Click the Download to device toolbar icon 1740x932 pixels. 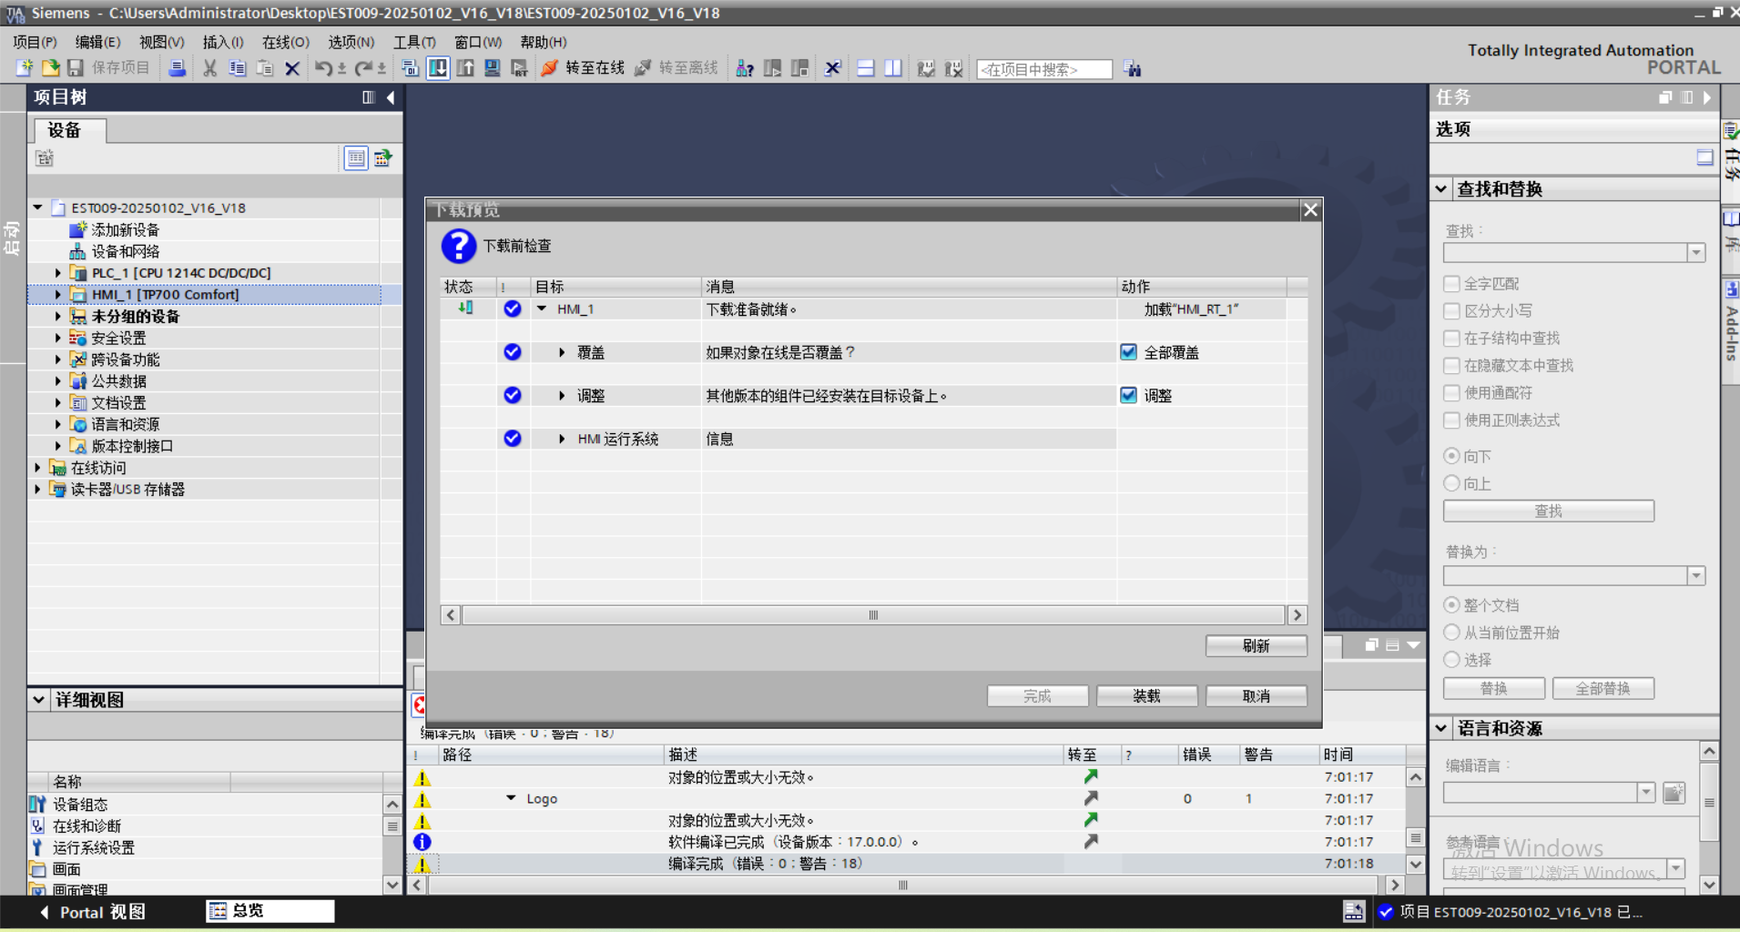pos(438,68)
